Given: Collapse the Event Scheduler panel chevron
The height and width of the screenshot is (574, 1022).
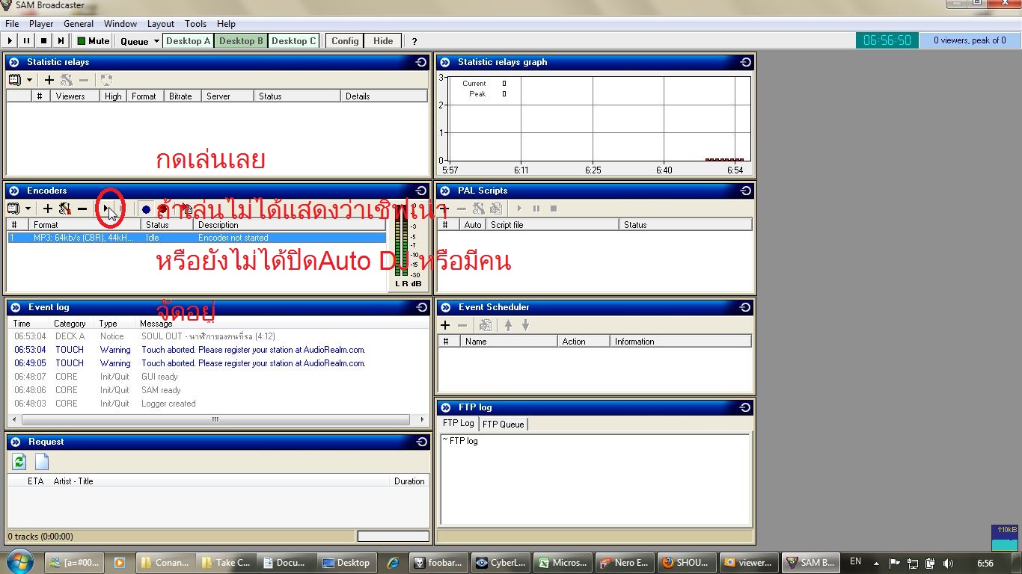Looking at the screenshot, I should coord(445,307).
